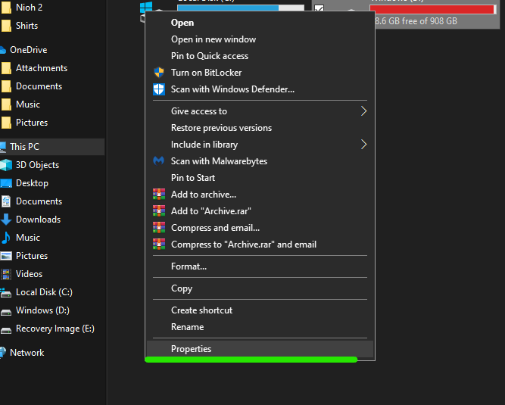Click the Windows (D:) drive icon in sidebar
The width and height of the screenshot is (505, 405).
coord(6,312)
